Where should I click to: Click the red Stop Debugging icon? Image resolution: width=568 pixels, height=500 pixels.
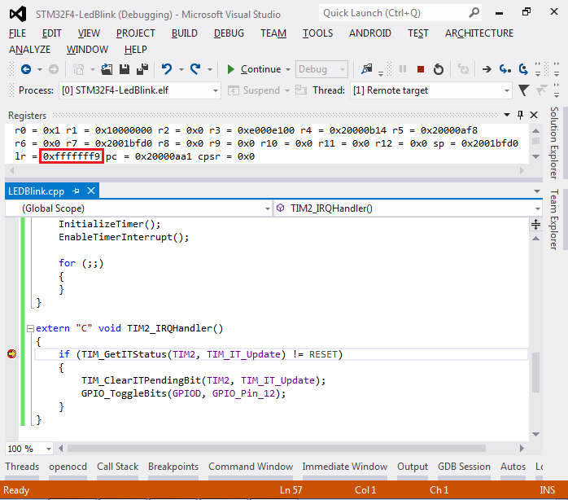tap(420, 69)
